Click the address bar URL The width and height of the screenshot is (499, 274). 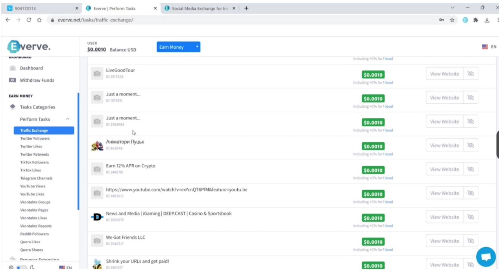coord(95,20)
